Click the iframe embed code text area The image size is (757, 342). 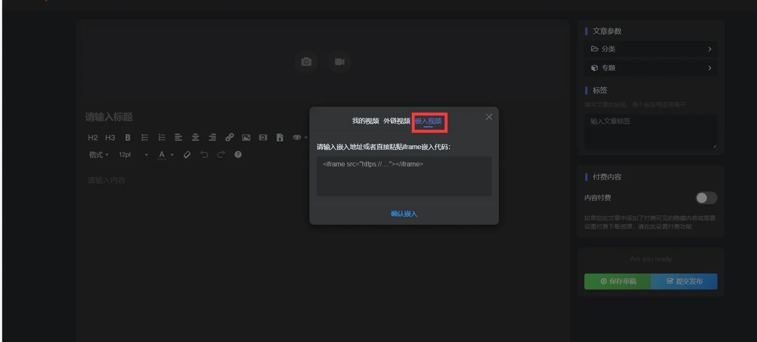(404, 176)
